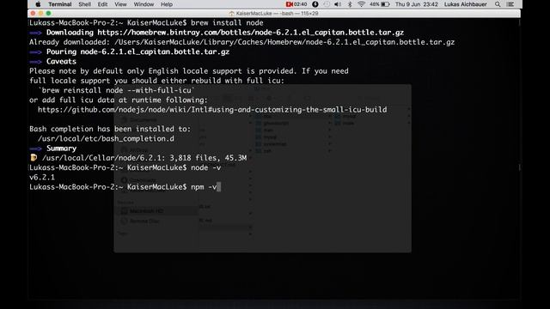Viewport: 550px width, 309px height.
Task: Click the 'brew install node' command text
Action: 227,23
